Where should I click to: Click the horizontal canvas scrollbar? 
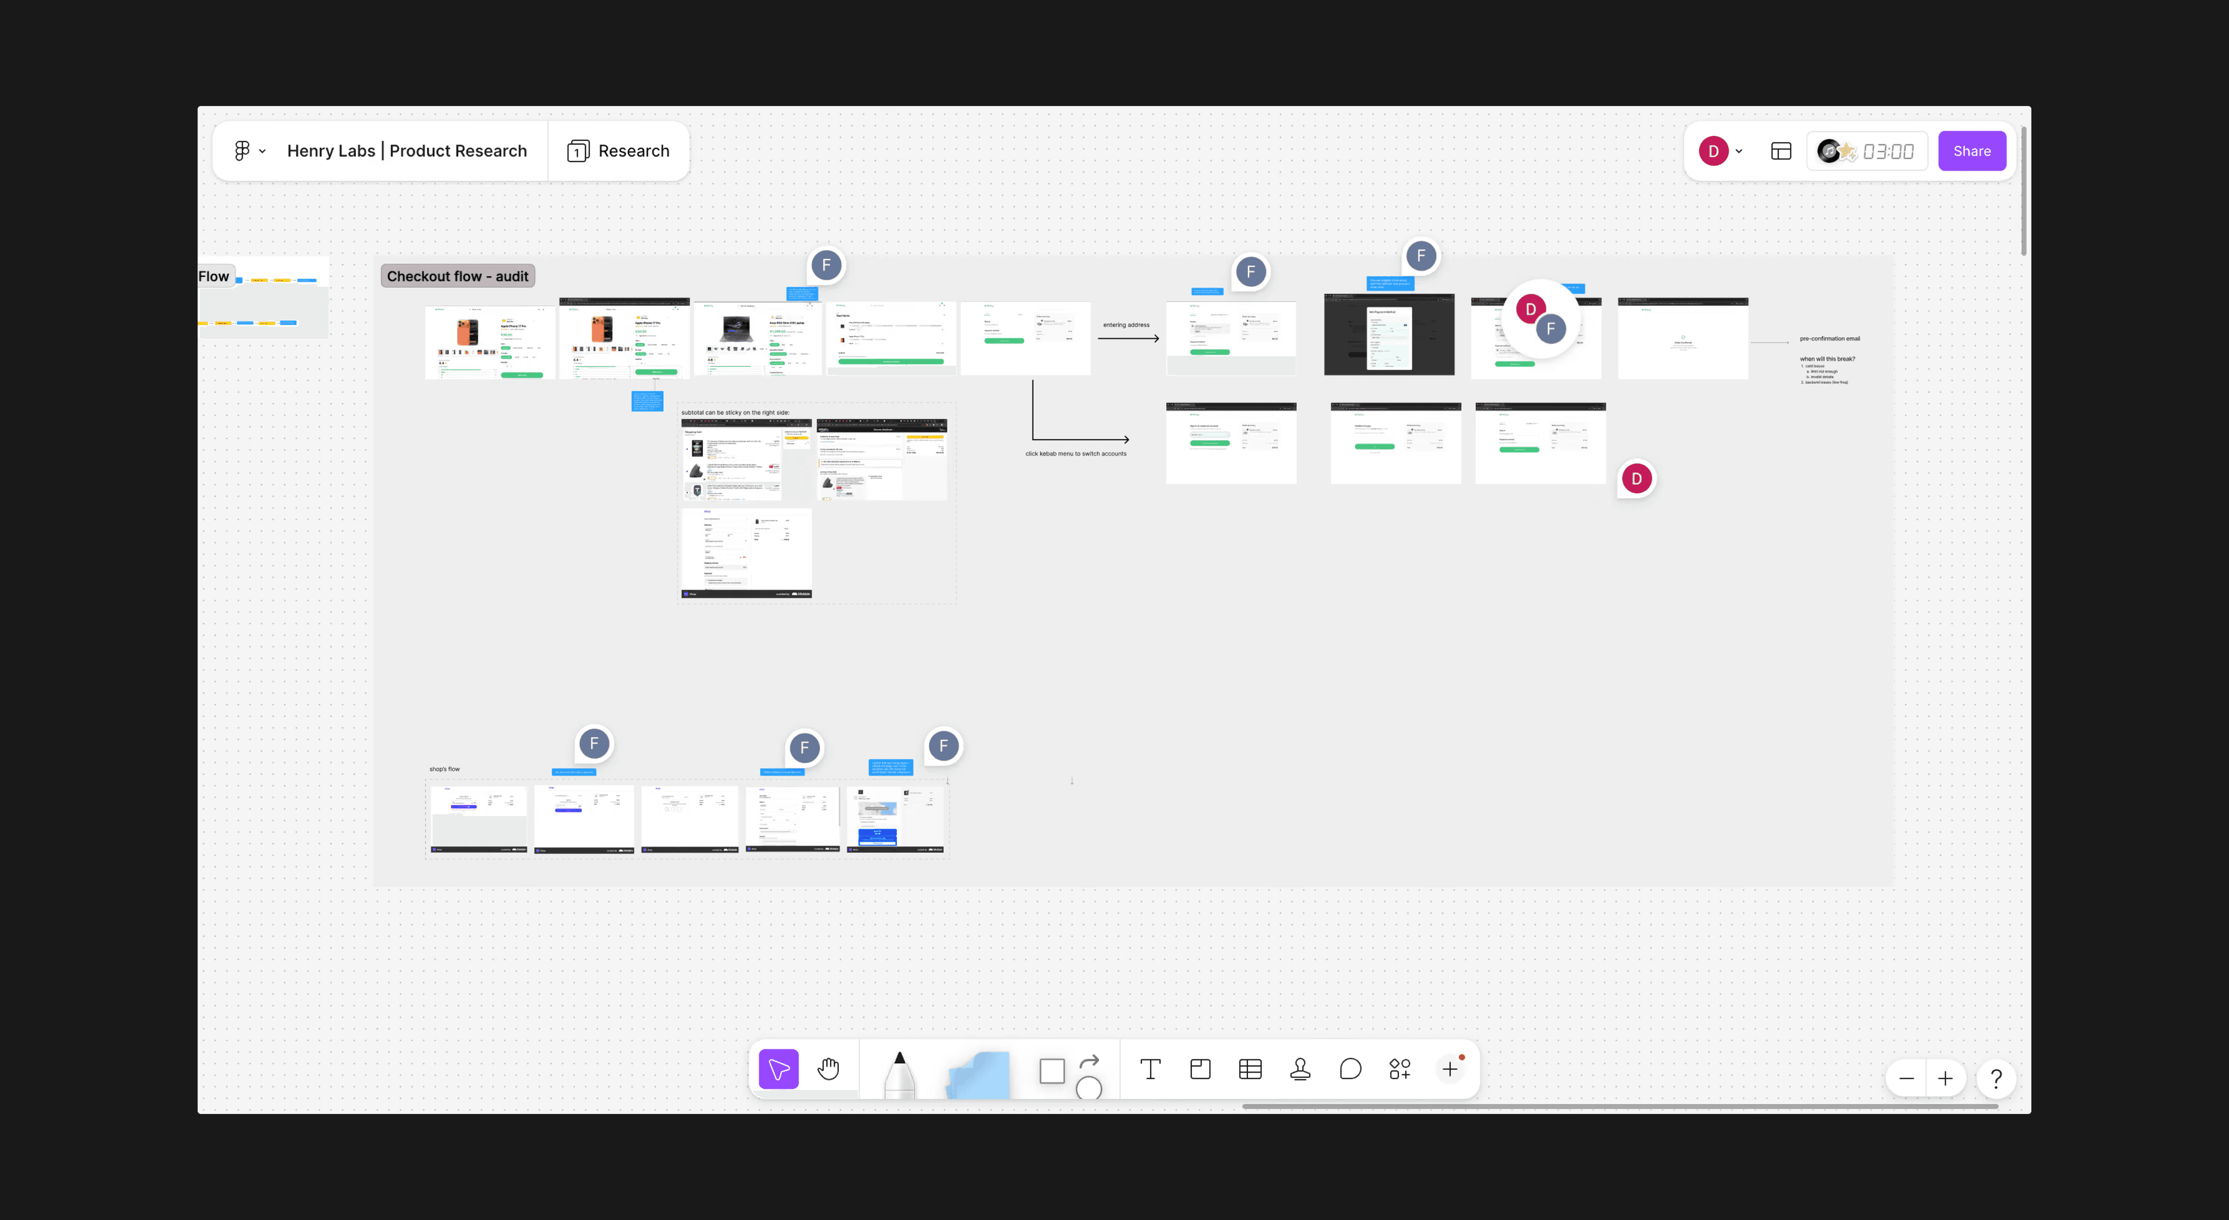pos(1620,1107)
